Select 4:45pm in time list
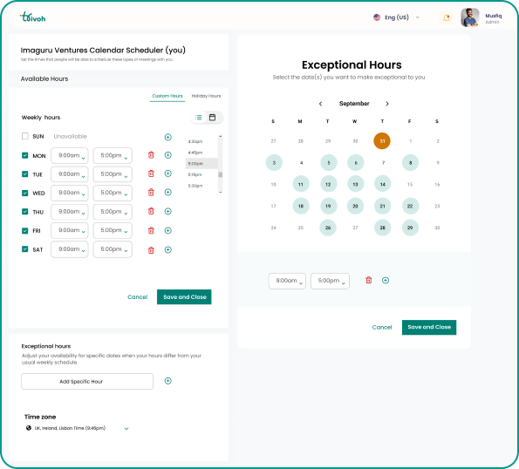This screenshot has width=519, height=469. click(195, 153)
